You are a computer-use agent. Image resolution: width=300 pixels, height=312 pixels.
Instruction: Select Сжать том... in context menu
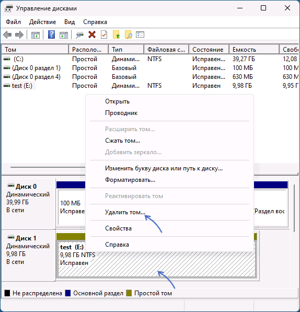[x=169, y=141]
